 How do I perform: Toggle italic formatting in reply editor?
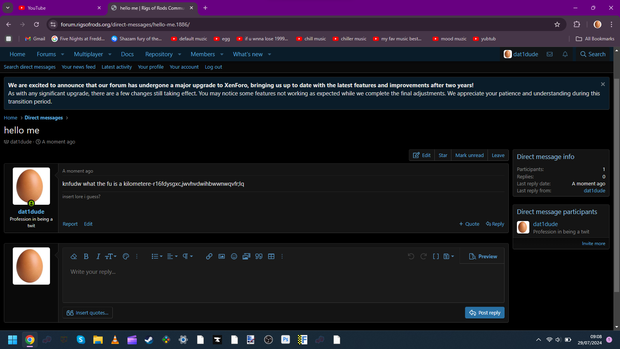click(x=98, y=256)
